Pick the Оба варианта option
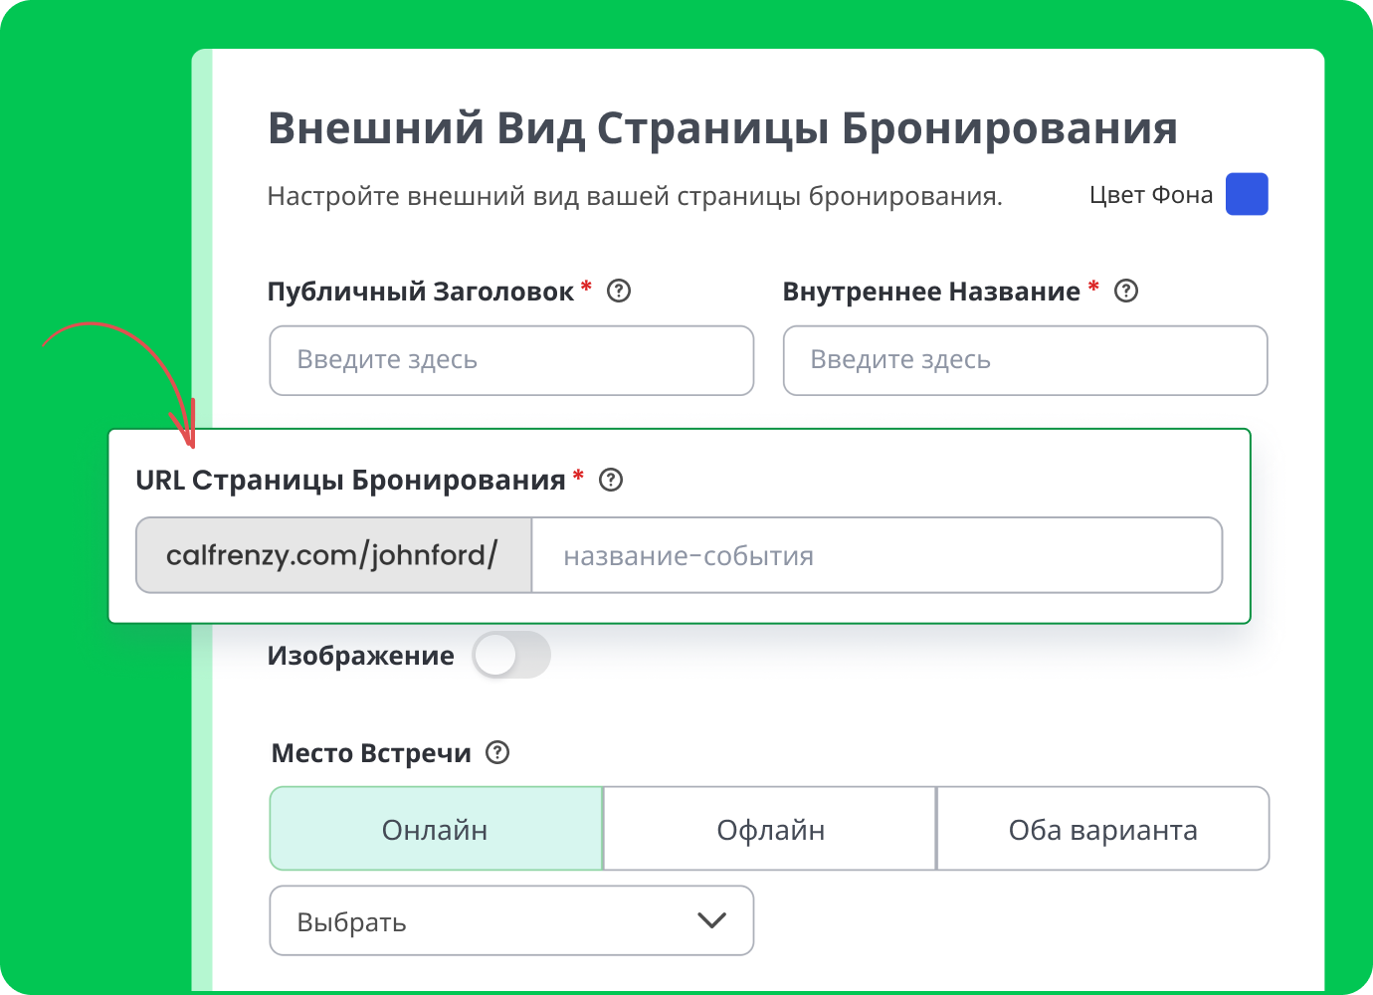Image resolution: width=1373 pixels, height=995 pixels. click(1102, 829)
